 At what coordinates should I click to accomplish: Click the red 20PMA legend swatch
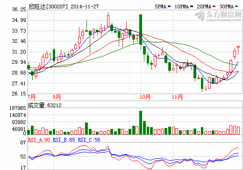click(x=214, y=7)
